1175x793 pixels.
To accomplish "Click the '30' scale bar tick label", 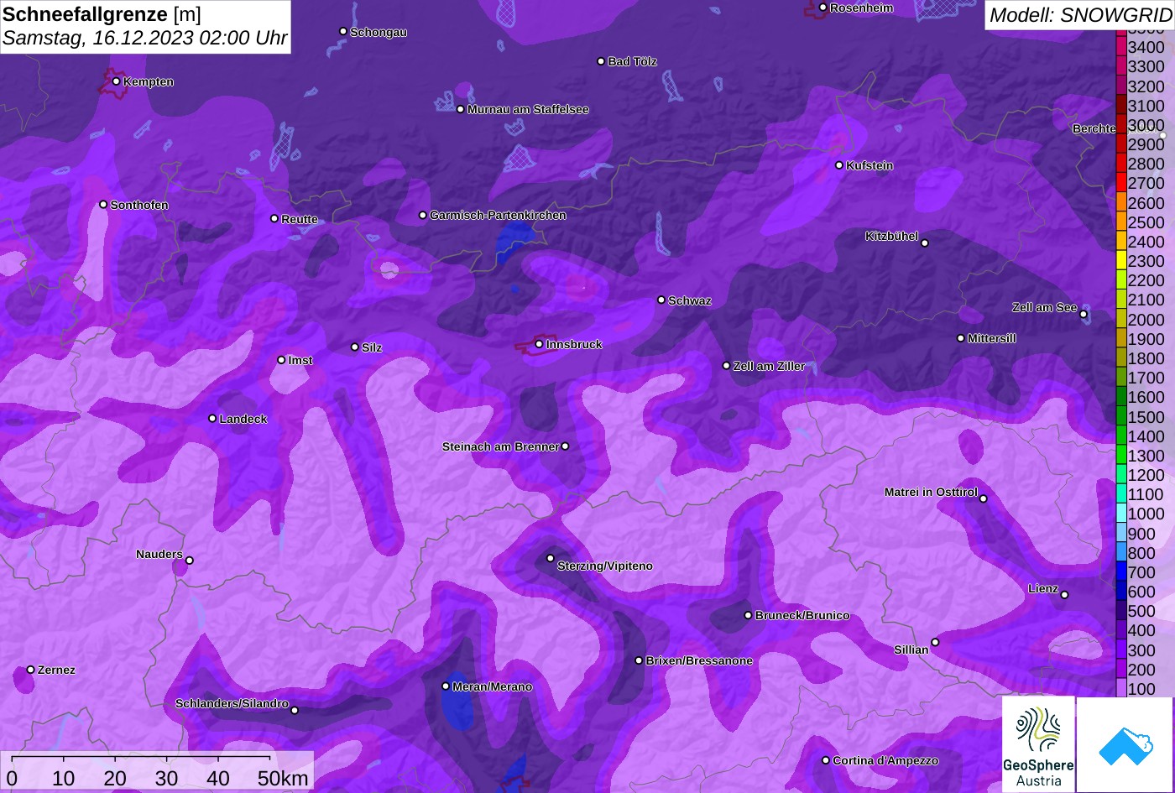I will pyautogui.click(x=166, y=778).
